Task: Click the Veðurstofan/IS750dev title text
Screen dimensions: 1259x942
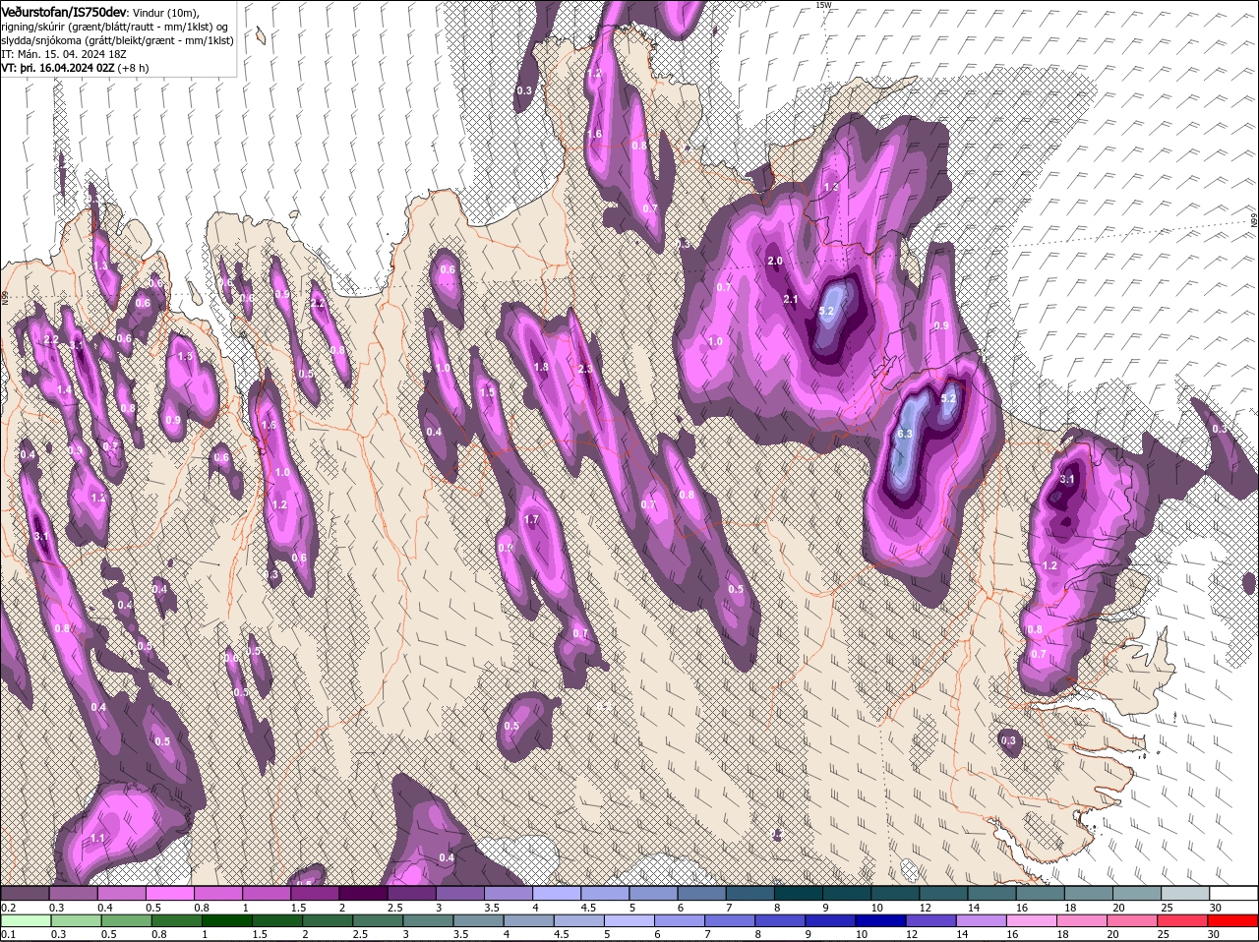Action: [x=65, y=12]
